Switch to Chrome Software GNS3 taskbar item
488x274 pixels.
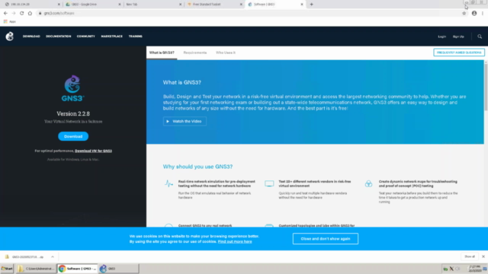point(77,269)
